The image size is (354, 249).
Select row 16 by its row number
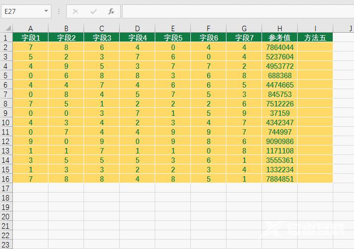(x=6, y=179)
